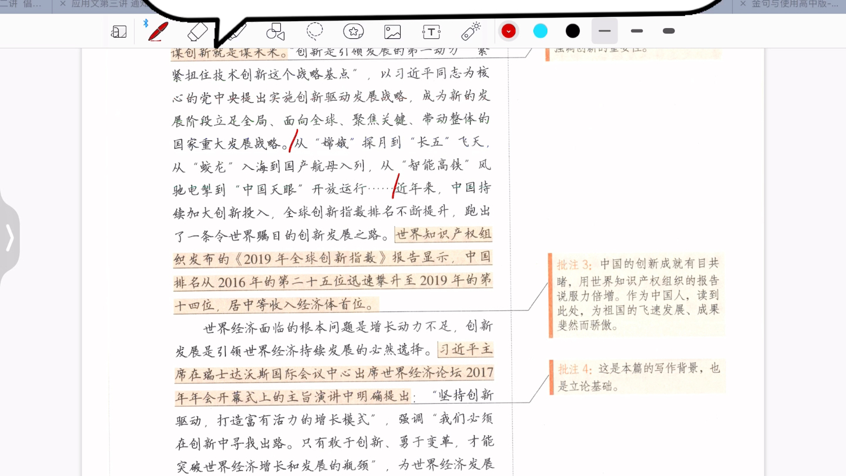Click the phrase "嫦娥" 探月 in the document
The height and width of the screenshot is (476, 846).
350,143
